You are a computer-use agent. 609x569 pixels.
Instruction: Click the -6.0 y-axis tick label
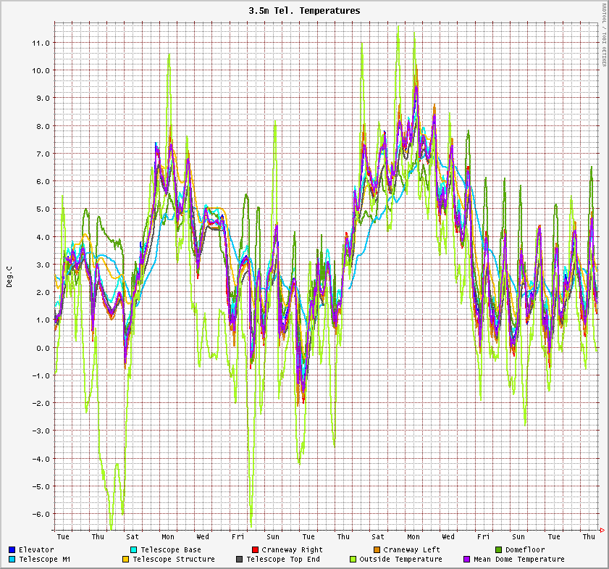(x=40, y=514)
